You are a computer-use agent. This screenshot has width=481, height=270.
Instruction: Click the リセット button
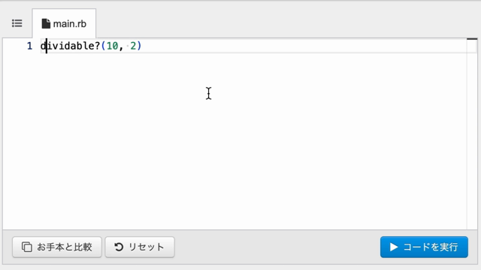(140, 247)
